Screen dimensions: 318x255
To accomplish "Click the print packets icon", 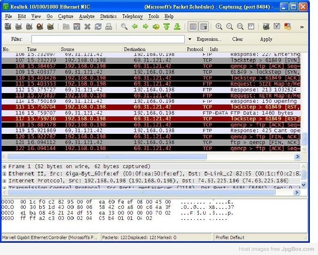I will (108, 27).
